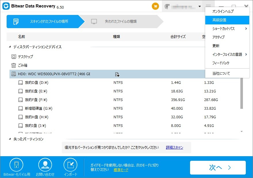Select the デスクトップ desktop item

coord(25,57)
